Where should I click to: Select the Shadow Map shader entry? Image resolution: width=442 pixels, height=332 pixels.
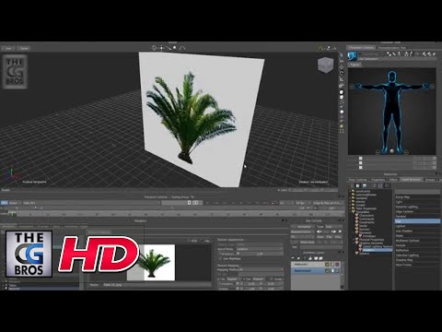[x=417, y=260]
